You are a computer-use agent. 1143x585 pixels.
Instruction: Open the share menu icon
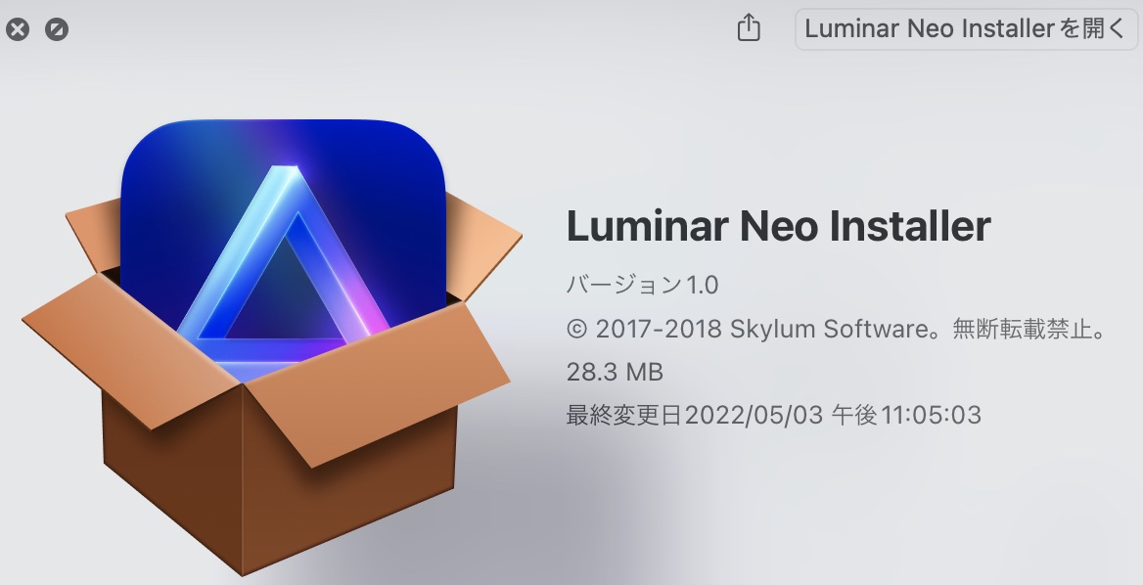coord(749,28)
